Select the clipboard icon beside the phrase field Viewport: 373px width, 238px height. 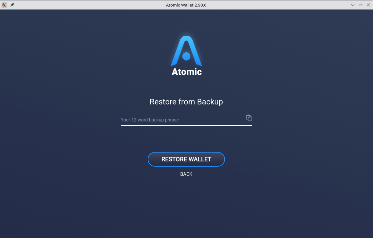pyautogui.click(x=249, y=117)
